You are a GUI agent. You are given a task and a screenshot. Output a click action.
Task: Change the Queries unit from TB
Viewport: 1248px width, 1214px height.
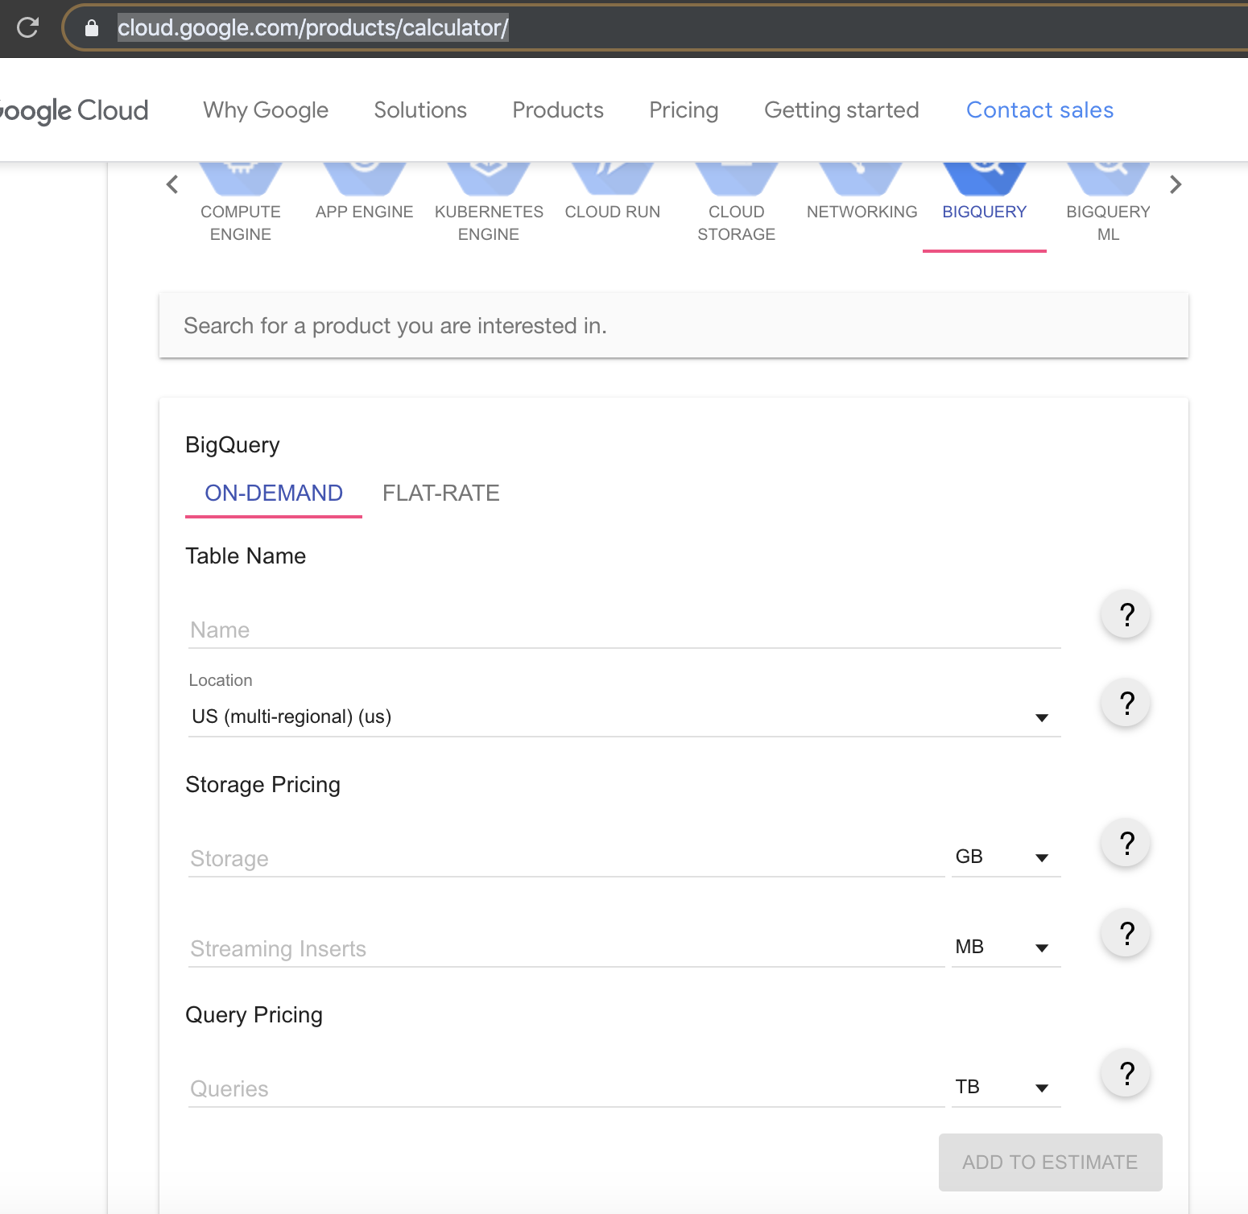point(1006,1087)
